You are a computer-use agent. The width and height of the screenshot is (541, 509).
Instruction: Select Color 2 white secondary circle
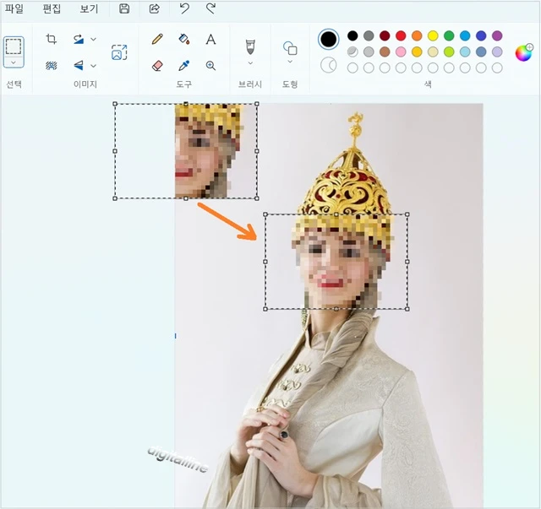(x=328, y=65)
